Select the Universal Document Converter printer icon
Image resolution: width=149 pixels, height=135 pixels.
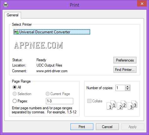tap(16, 32)
